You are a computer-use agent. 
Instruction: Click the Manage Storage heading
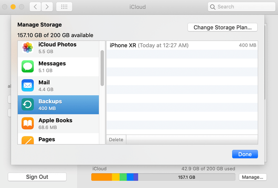click(x=40, y=24)
